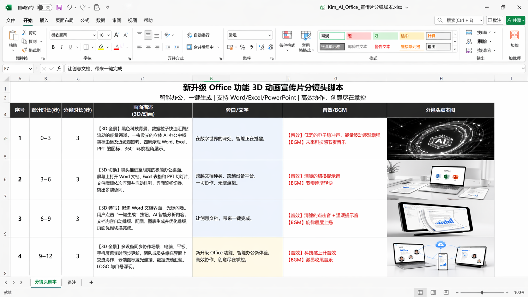Image resolution: width=528 pixels, height=297 pixels.
Task: Toggle middle vertical alignment
Action: click(148, 35)
